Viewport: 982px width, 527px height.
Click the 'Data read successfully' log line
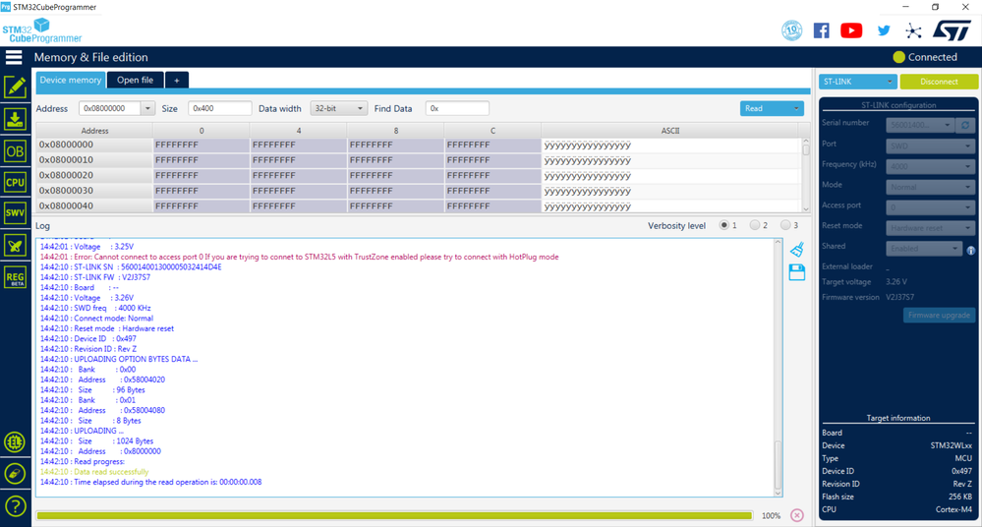(x=94, y=472)
